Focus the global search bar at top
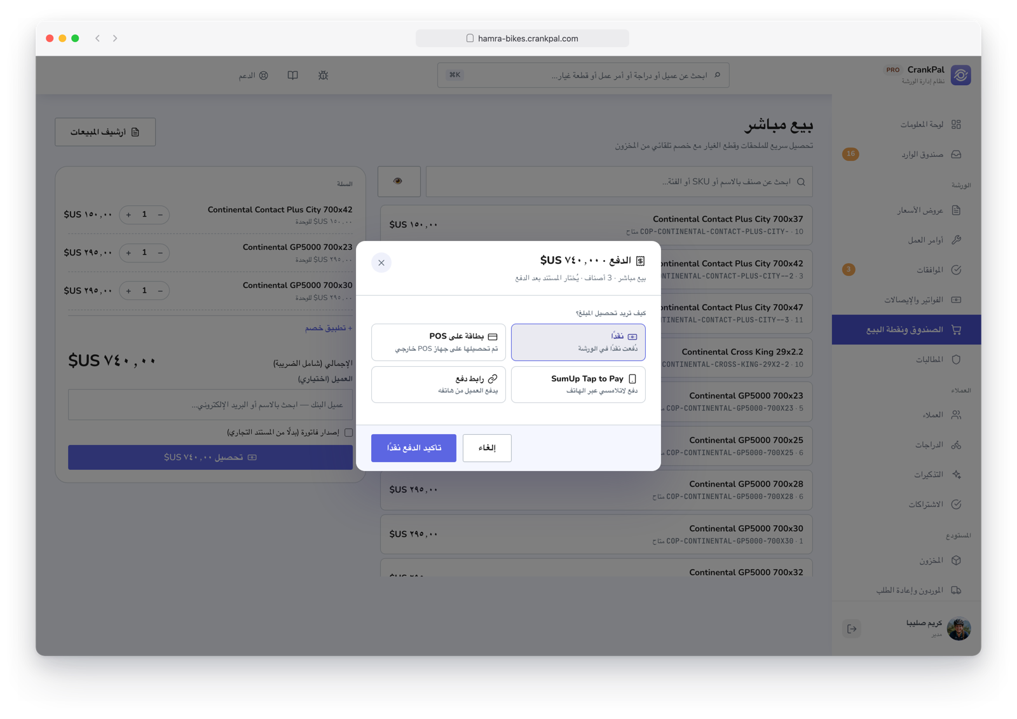This screenshot has width=1017, height=719. tap(583, 75)
